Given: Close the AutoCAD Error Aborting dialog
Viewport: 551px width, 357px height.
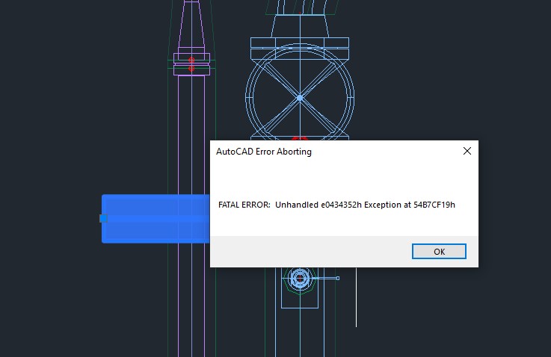Looking at the screenshot, I should pyautogui.click(x=467, y=151).
